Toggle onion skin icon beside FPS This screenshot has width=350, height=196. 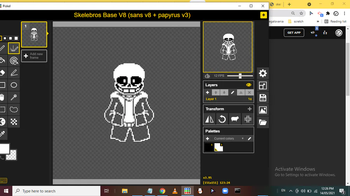(x=207, y=76)
